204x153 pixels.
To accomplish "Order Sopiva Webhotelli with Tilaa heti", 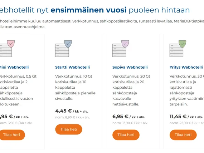I will point(126,135).
